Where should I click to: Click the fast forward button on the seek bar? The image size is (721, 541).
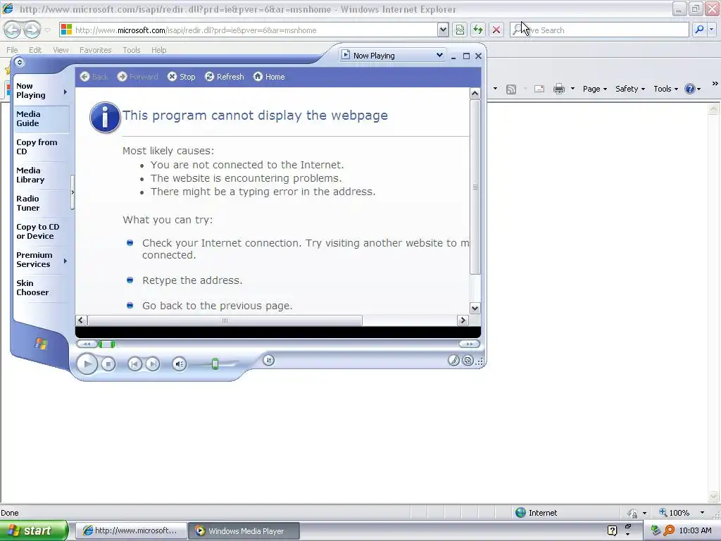coord(469,344)
